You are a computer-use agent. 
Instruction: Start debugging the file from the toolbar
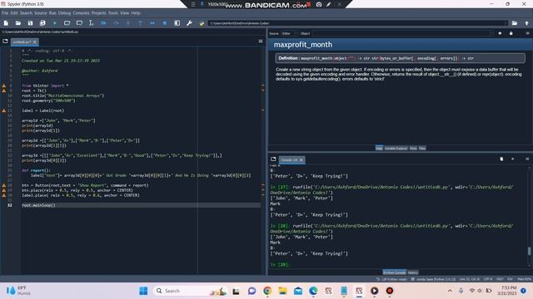103,23
